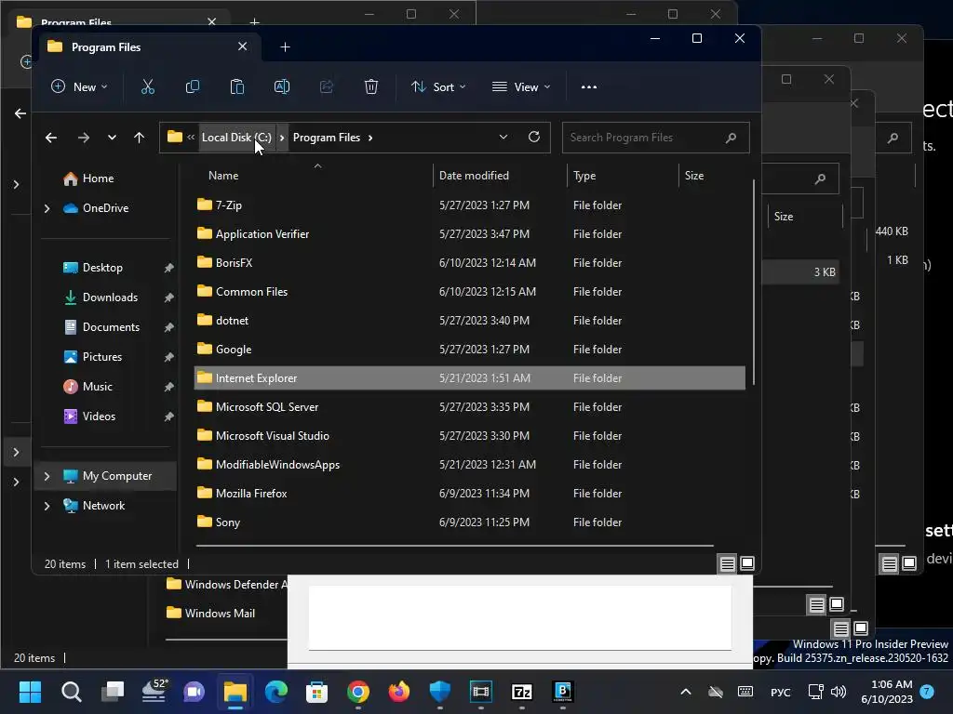Viewport: 953px width, 714px height.
Task: Click the Rename icon in toolbar
Action: [282, 86]
